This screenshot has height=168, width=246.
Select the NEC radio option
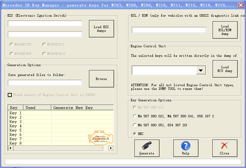[134, 134]
